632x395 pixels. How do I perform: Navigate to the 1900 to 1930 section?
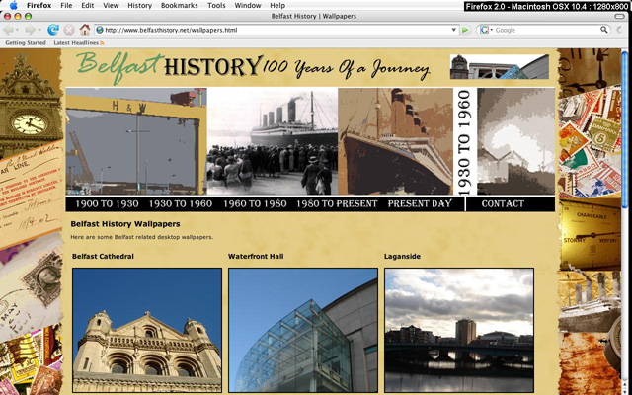(x=107, y=203)
